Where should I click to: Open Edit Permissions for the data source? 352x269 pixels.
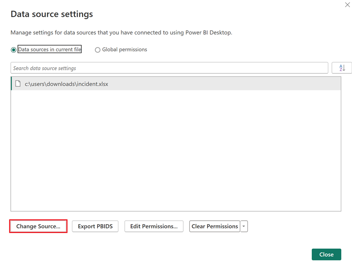[x=153, y=226]
